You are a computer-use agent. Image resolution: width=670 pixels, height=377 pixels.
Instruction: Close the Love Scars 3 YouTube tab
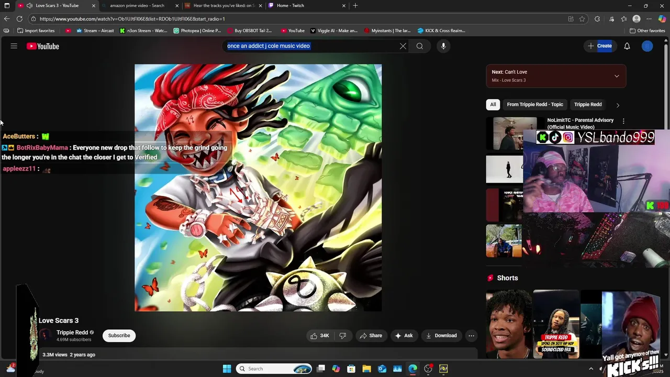coord(94,6)
